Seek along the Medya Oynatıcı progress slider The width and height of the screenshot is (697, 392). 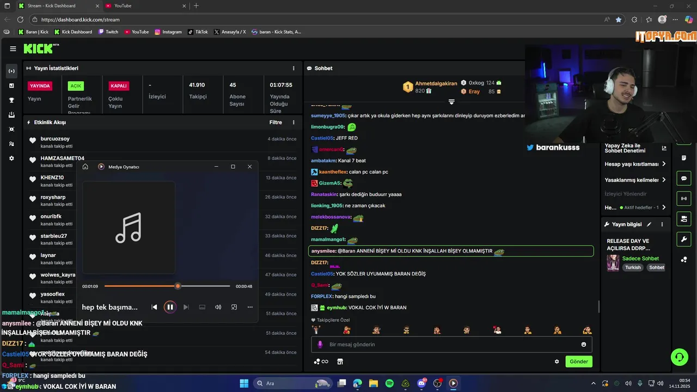point(167,286)
